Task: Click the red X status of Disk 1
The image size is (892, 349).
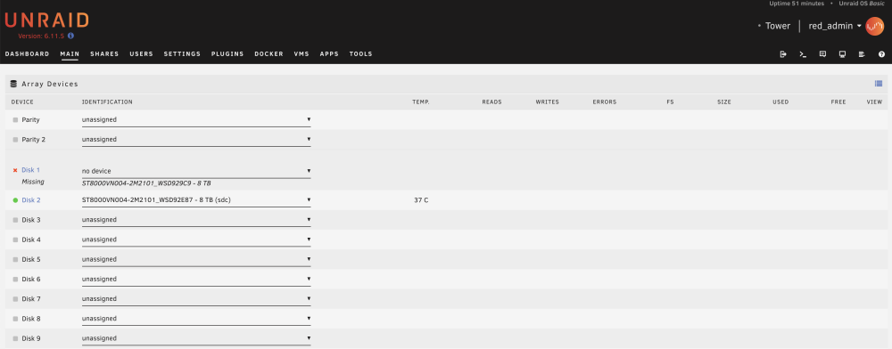Action: 15,170
